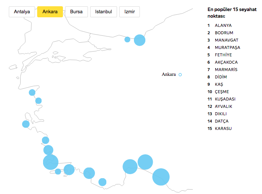This screenshot has width=262, height=194.
Task: Pick MANAVGAT, ranked third in the list
Action: point(226,40)
